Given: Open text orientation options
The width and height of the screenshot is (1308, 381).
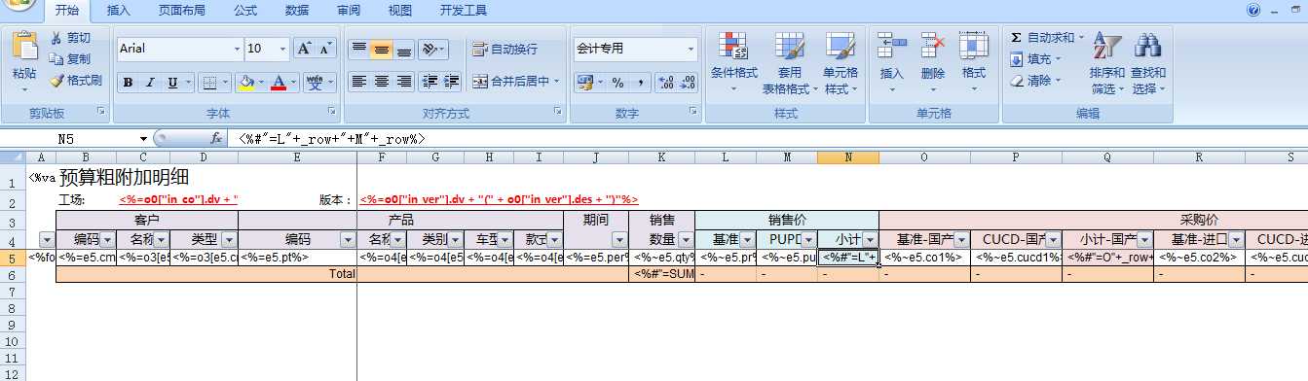Looking at the screenshot, I should click(x=433, y=49).
